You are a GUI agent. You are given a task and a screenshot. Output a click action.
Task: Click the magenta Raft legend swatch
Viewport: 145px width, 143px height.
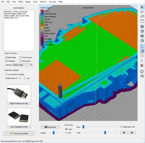[x=42, y=36]
